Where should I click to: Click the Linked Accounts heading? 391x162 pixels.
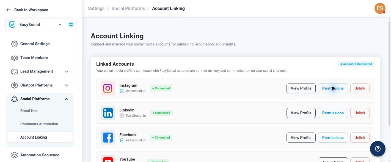[115, 64]
